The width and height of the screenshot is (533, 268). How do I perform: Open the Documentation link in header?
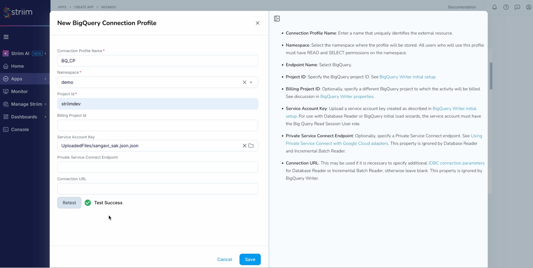[x=462, y=7]
